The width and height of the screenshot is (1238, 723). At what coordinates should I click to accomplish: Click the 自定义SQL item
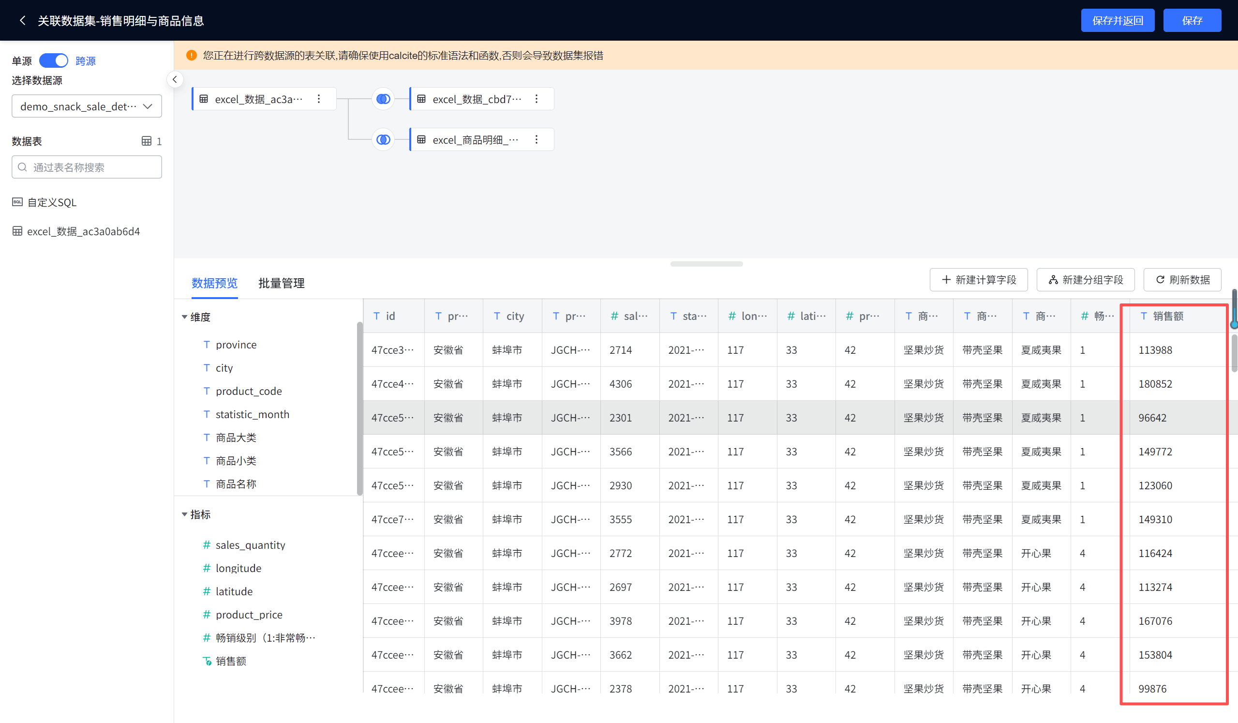click(x=52, y=202)
